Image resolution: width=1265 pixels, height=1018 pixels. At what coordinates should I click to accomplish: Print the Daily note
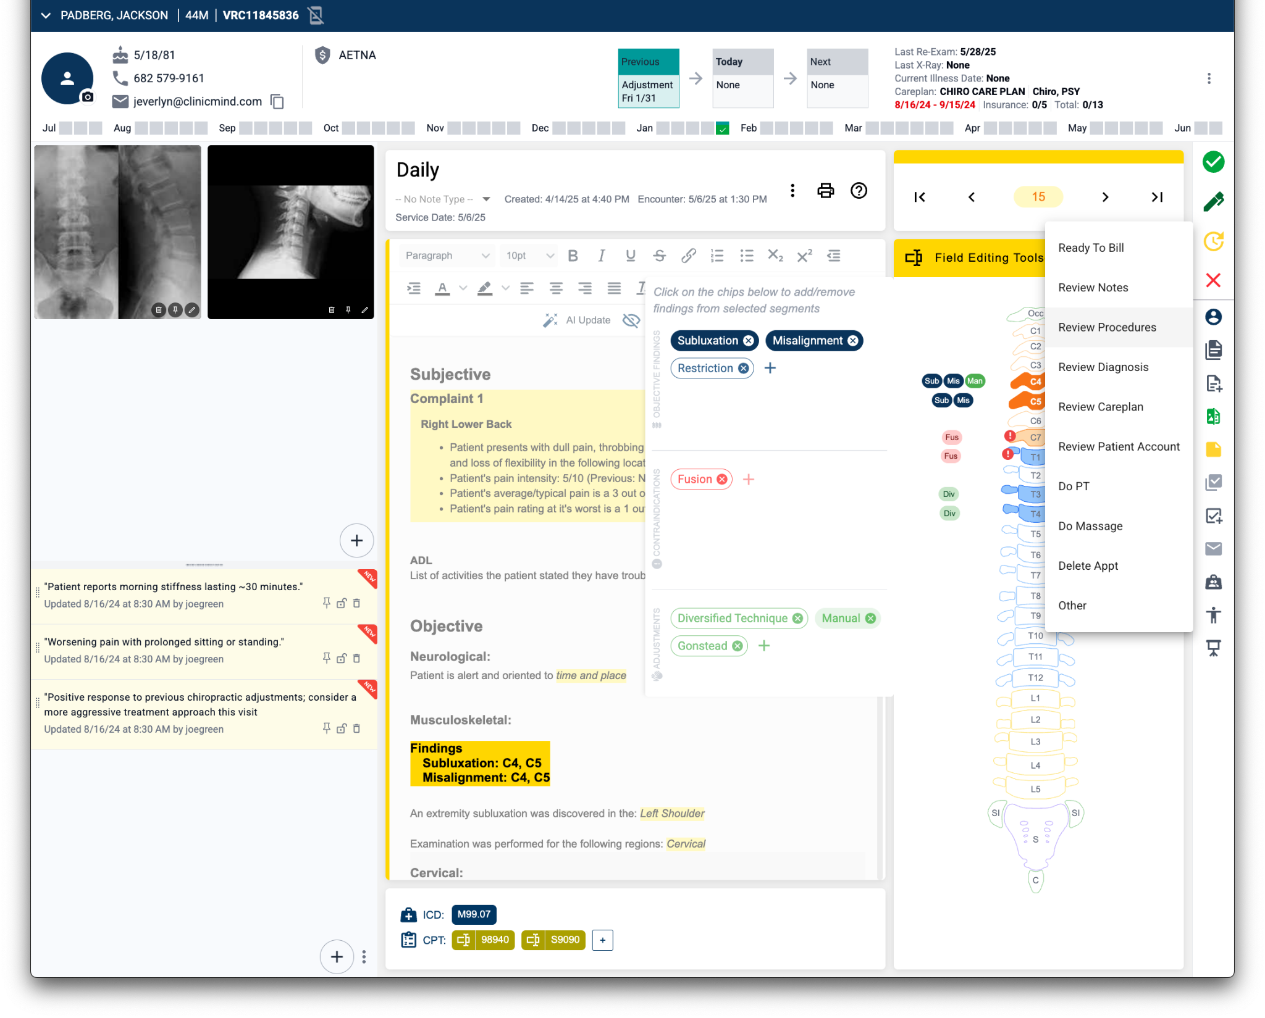click(825, 191)
